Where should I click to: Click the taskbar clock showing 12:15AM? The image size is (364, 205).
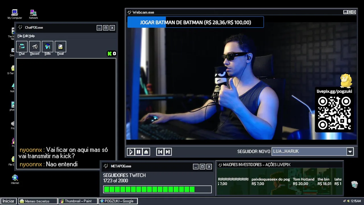click(356, 201)
